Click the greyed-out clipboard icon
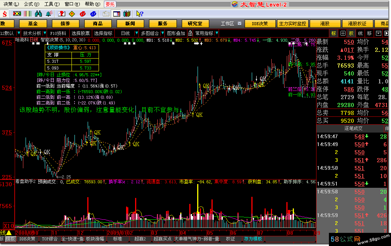 pos(106,14)
